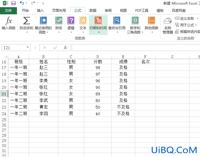Select the 名次 header cell
This screenshot has height=157, width=200.
coord(145,62)
